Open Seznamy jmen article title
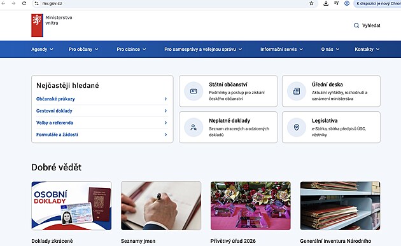 point(138,241)
